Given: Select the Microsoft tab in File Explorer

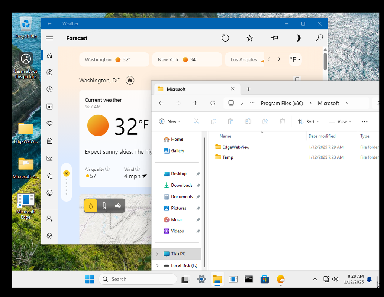Looking at the screenshot, I should coord(197,89).
